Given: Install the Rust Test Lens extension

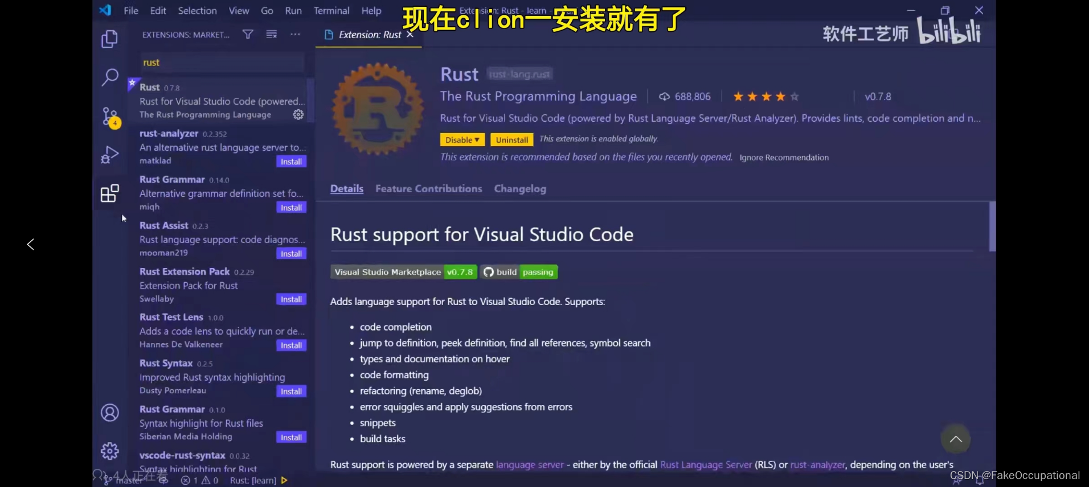Looking at the screenshot, I should tap(291, 345).
